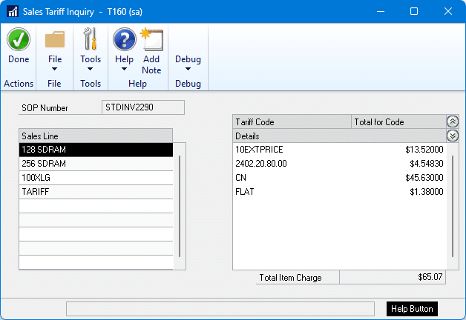
Task: Click the app icon in the title bar
Action: (x=13, y=11)
